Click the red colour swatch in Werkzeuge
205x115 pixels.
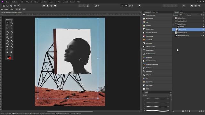[10, 58]
